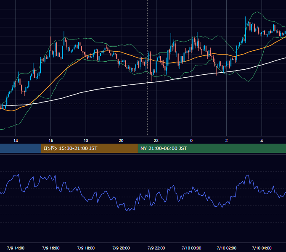Screen dimensions: 286x252
Task: Click the 4 hour label on chart axis
Action: pos(262,141)
